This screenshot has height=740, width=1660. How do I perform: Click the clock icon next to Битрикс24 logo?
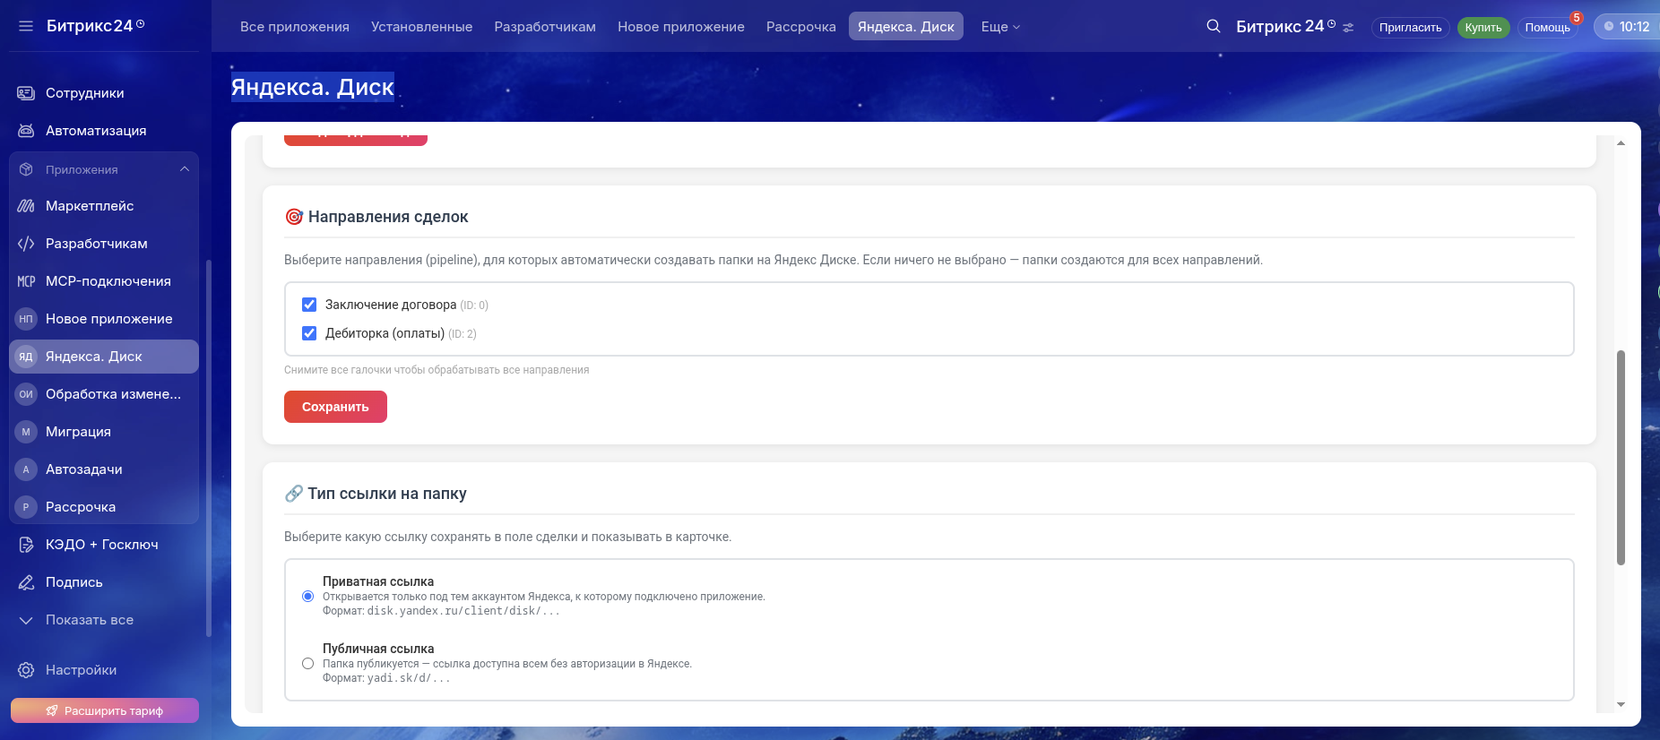[141, 24]
